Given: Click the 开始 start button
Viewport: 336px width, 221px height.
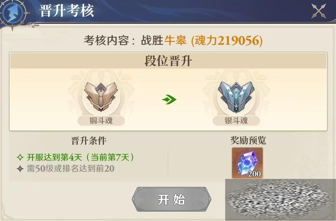Looking at the screenshot, I should pyautogui.click(x=171, y=199).
